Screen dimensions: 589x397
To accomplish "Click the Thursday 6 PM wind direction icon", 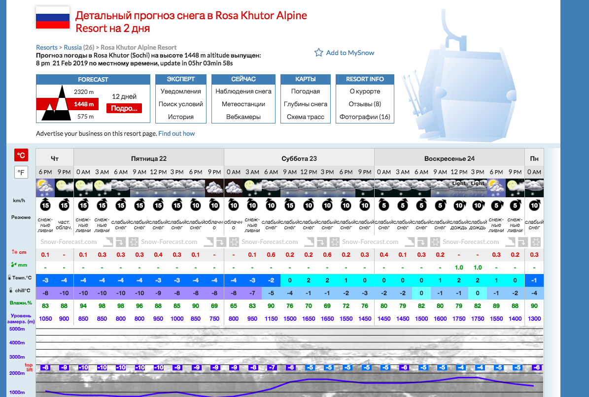I will coord(45,205).
